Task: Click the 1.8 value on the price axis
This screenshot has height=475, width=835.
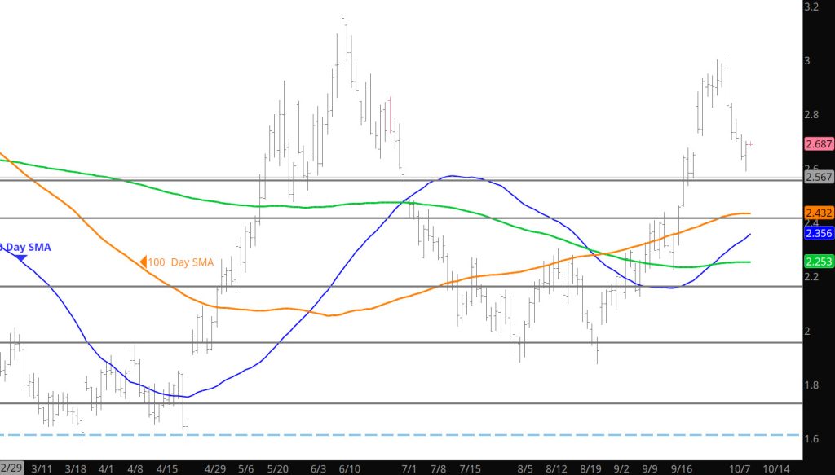Action: [812, 385]
